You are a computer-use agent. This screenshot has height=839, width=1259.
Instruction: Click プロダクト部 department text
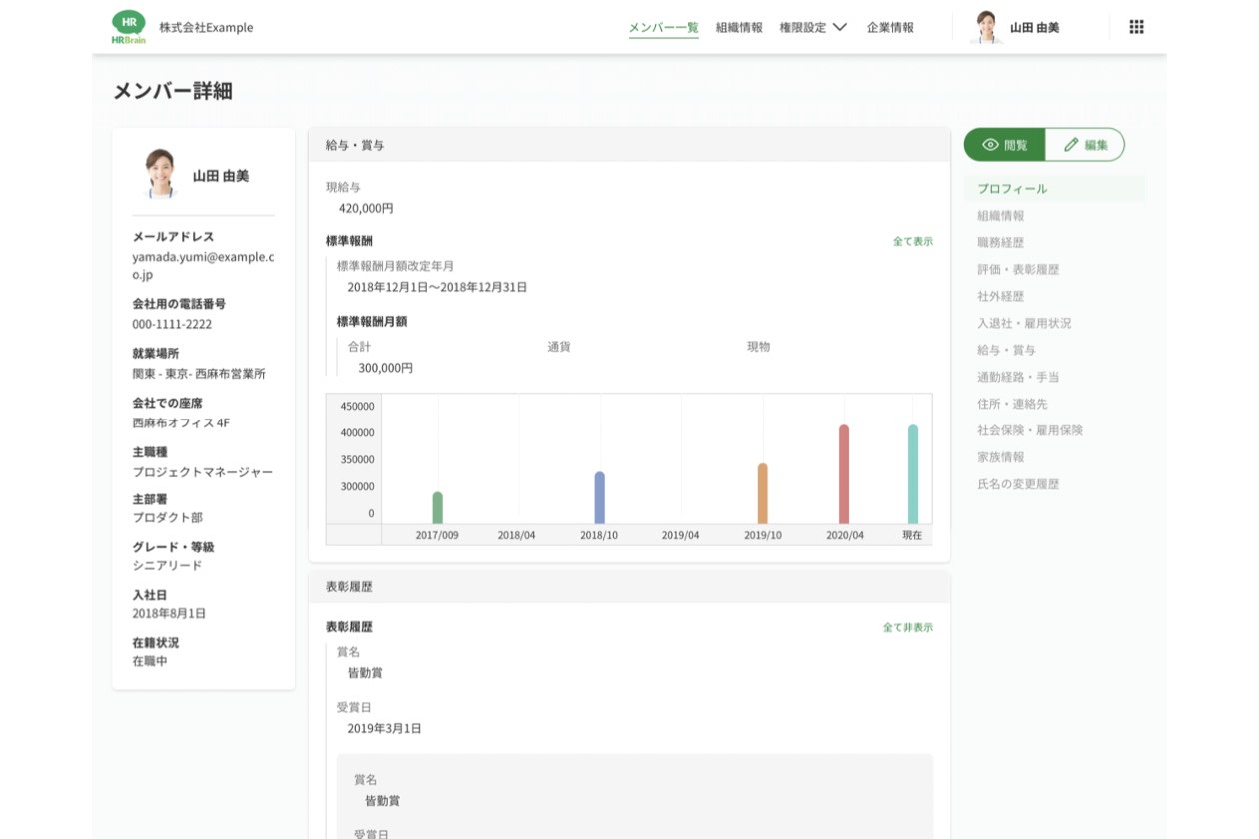click(x=167, y=517)
